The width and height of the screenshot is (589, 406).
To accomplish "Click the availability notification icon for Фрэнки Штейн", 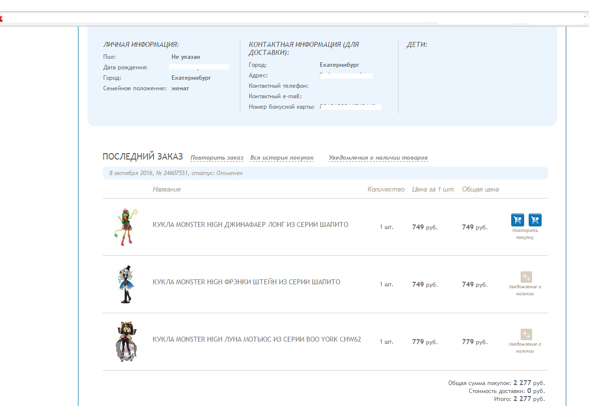I will coord(526,277).
